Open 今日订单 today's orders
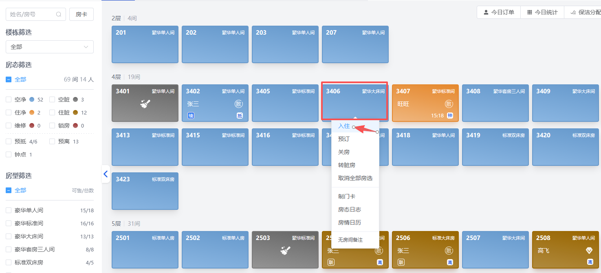This screenshot has width=601, height=273. 499,12
